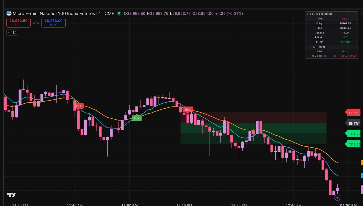Image resolution: width=363 pixels, height=206 pixels.
Task: Click the purple lightning bolt icon
Action: click(337, 198)
